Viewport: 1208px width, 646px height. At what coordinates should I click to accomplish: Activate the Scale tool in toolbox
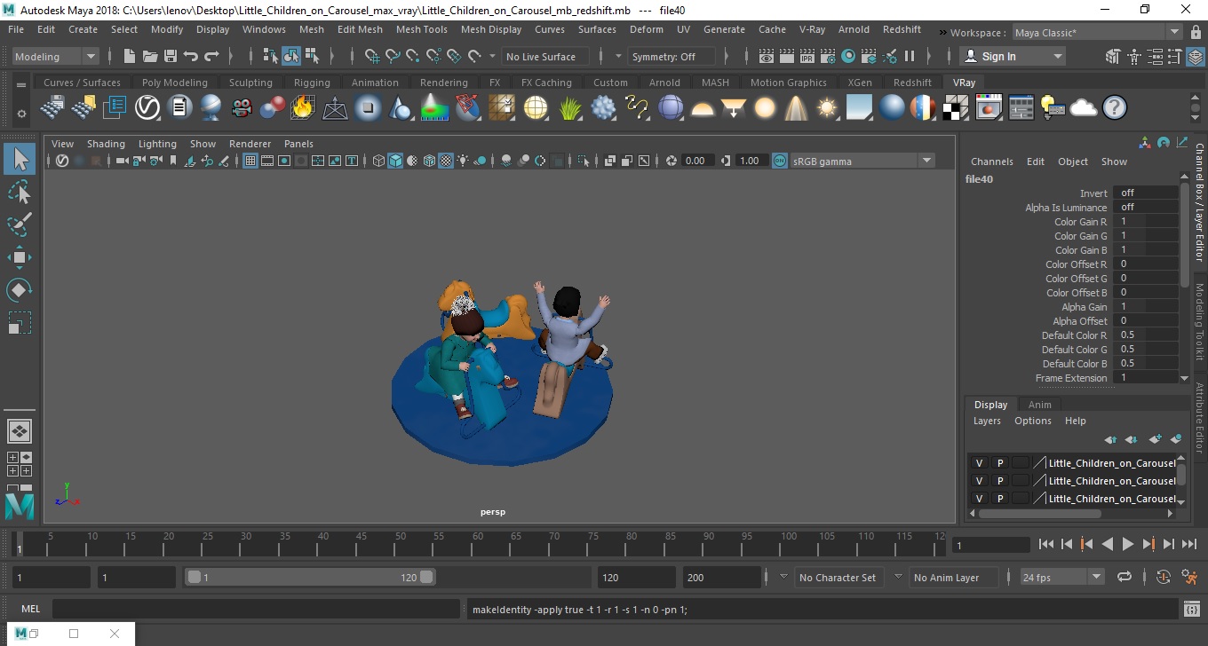[x=20, y=323]
